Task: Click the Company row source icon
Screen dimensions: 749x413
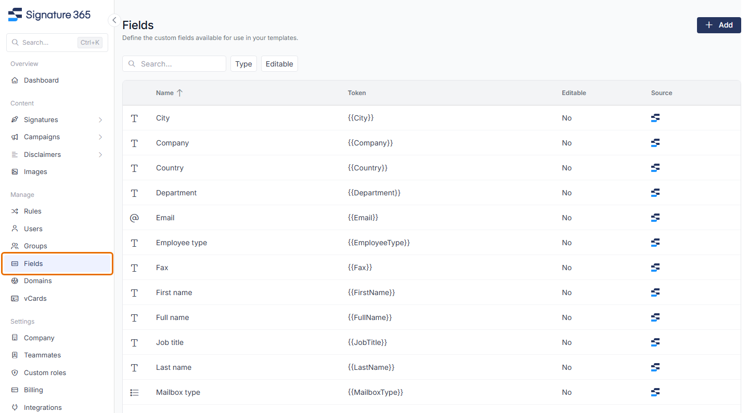Action: (x=655, y=143)
